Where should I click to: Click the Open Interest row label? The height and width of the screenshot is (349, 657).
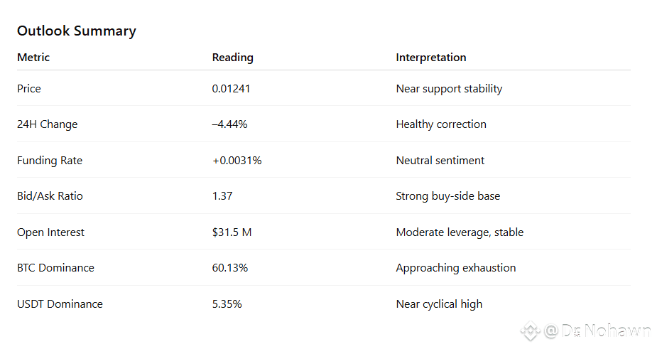point(50,232)
